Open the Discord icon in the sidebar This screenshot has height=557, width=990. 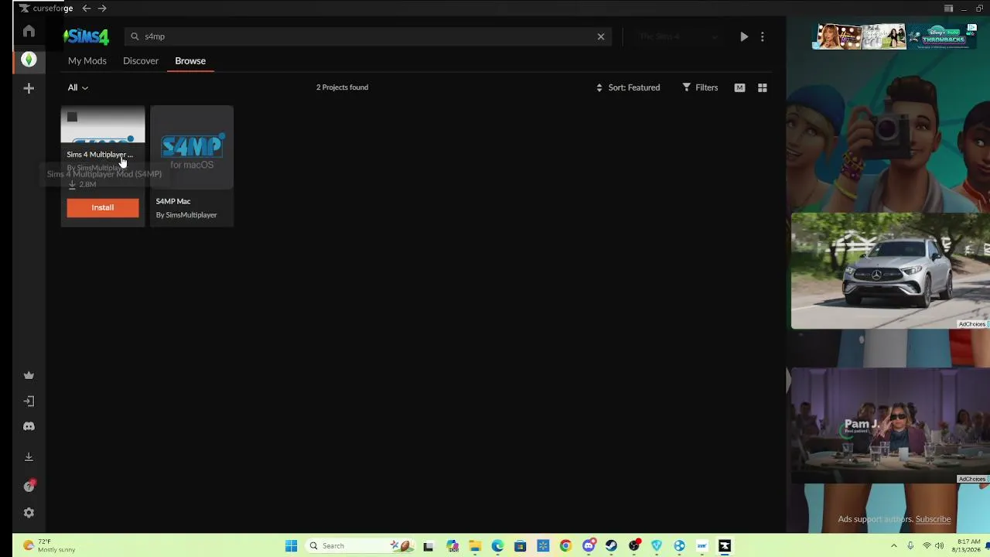coord(29,426)
